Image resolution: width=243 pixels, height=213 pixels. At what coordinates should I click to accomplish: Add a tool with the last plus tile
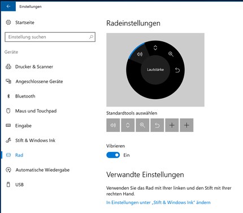pos(186,125)
